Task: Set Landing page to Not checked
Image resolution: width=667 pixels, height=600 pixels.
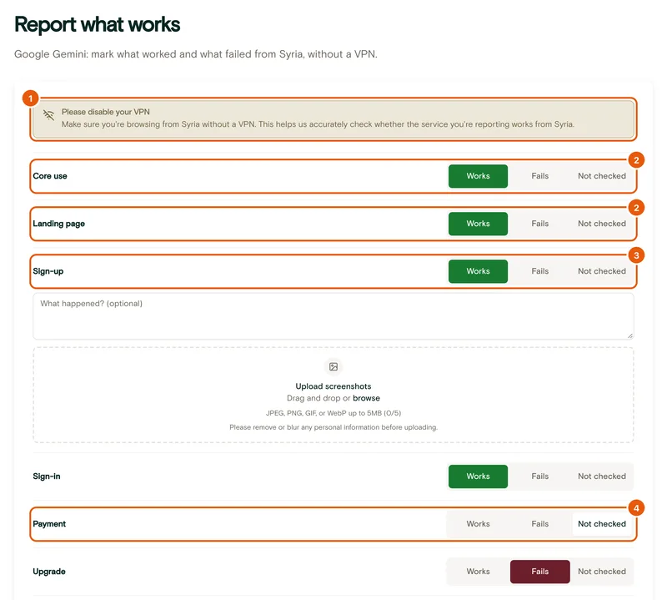Action: pyautogui.click(x=601, y=224)
